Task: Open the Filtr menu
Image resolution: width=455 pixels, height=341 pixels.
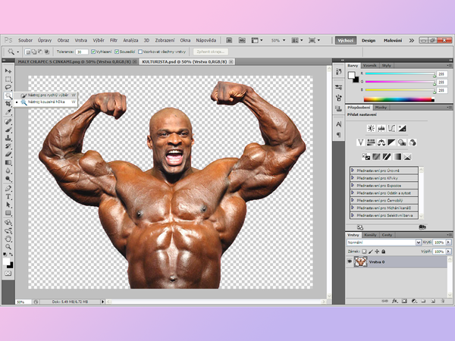Action: pos(113,39)
